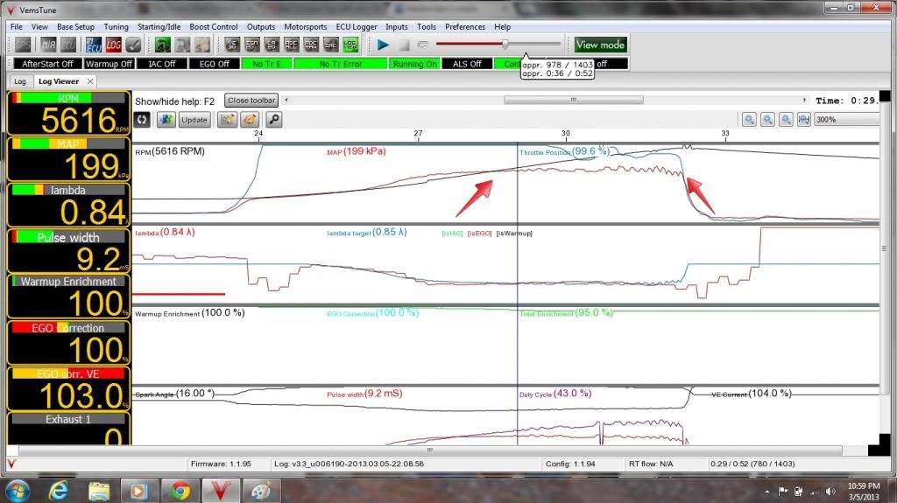Click the refresh arrows icon beside Update
The image size is (897, 503).
tap(143, 120)
